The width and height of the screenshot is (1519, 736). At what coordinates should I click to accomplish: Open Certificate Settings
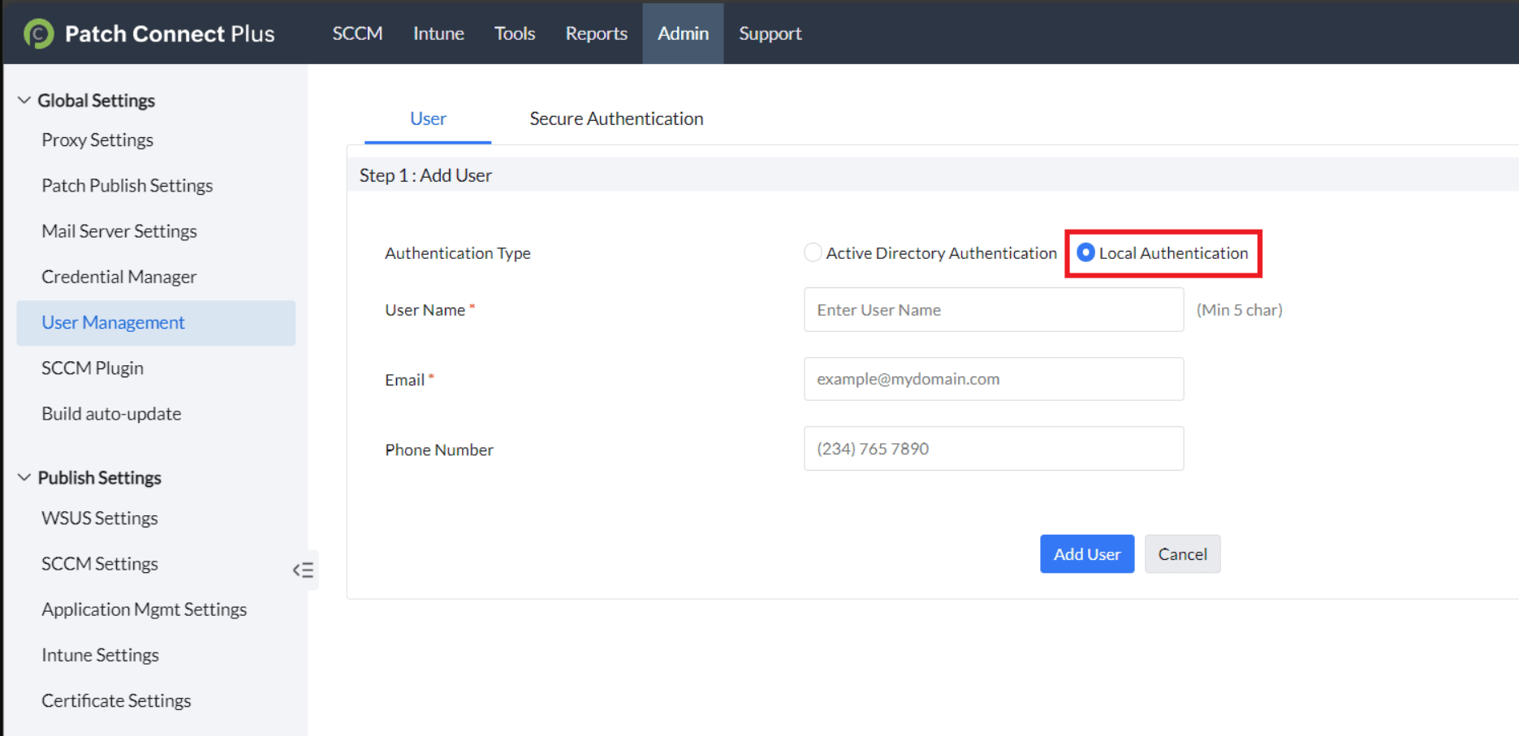pos(116,699)
